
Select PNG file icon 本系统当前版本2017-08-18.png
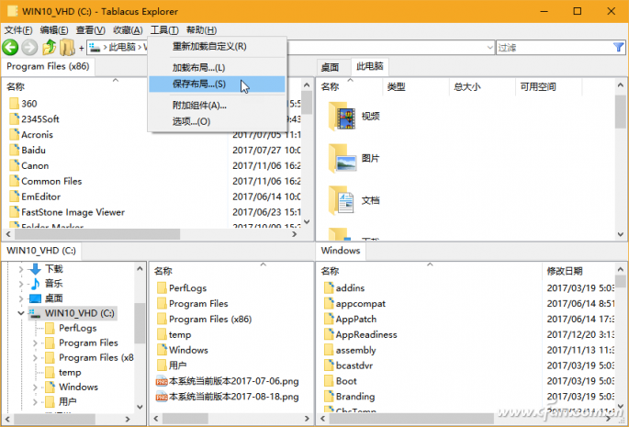click(x=162, y=397)
